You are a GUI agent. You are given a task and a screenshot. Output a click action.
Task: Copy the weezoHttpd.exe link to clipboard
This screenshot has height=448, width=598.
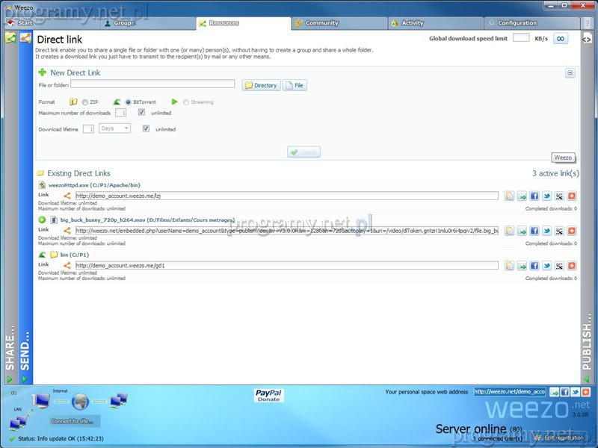coord(509,196)
